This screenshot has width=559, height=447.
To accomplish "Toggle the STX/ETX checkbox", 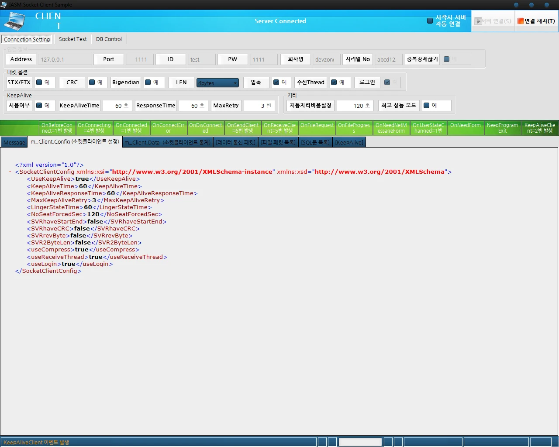I will [39, 82].
